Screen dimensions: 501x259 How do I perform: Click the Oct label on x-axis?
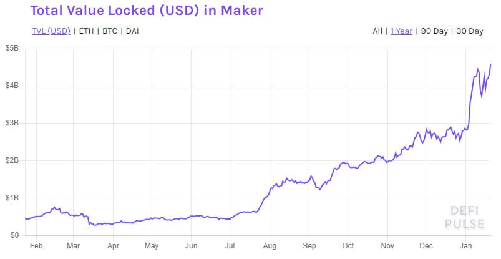point(348,245)
